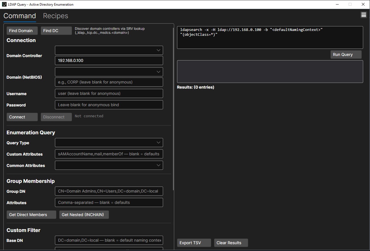Click the Clear Results button
370x251 pixels.
231,243
